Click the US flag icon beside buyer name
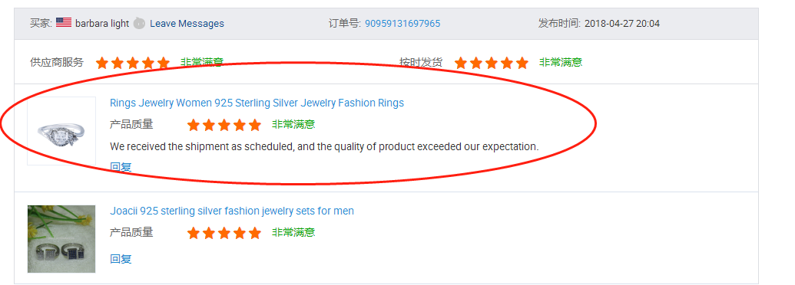The width and height of the screenshot is (795, 285). pos(64,23)
